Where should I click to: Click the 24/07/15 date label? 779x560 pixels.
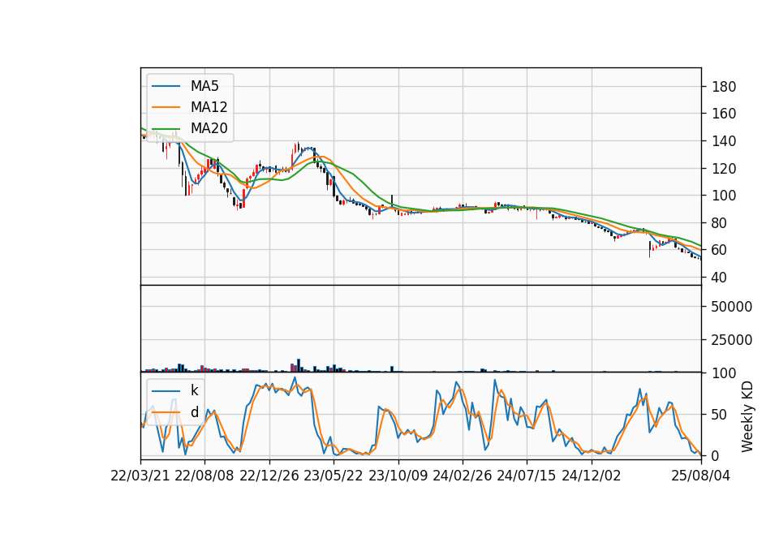(x=527, y=476)
